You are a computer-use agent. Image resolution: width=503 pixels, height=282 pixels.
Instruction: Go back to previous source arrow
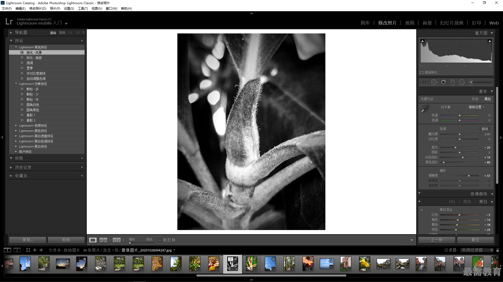pos(35,250)
